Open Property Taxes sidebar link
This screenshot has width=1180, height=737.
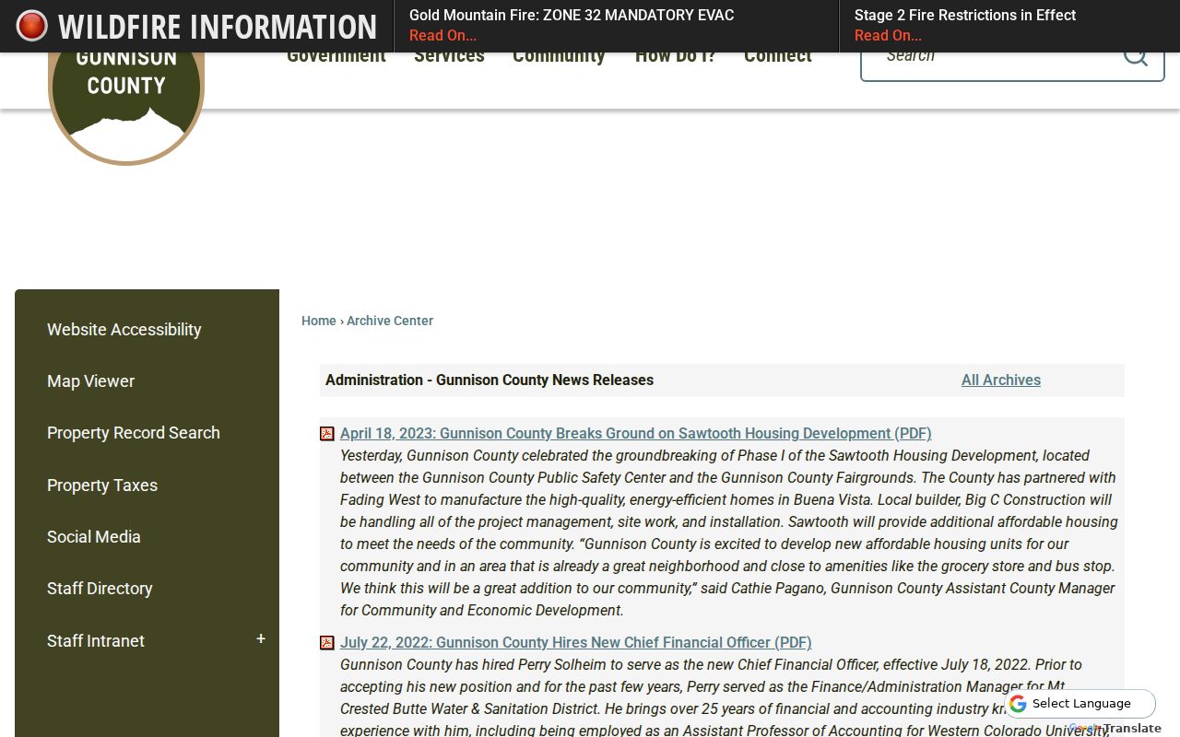coord(102,485)
